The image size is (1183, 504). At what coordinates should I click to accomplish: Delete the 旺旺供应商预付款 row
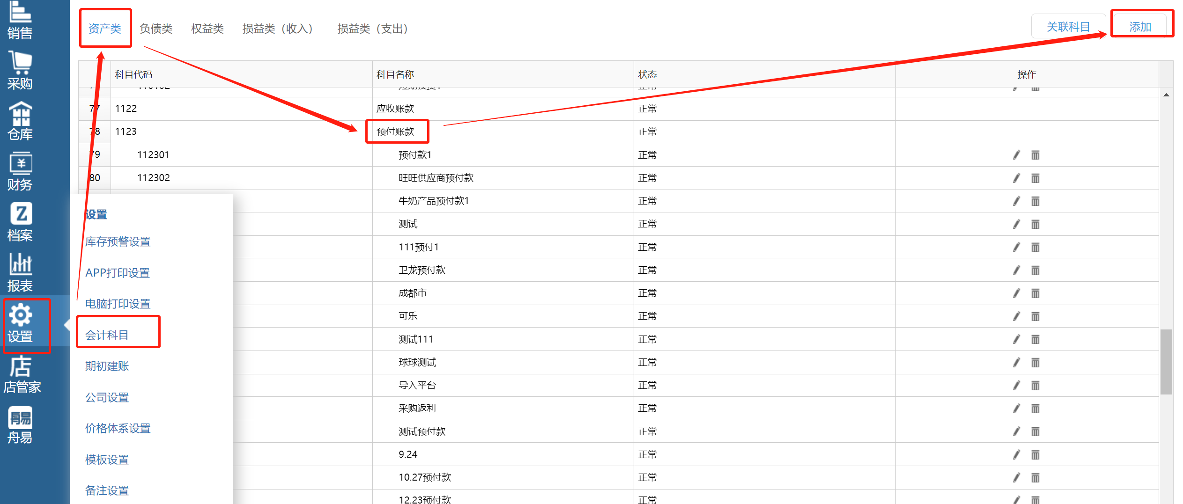click(1035, 178)
